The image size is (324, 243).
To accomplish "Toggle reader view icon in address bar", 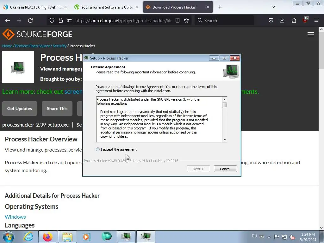I will 178,21.
